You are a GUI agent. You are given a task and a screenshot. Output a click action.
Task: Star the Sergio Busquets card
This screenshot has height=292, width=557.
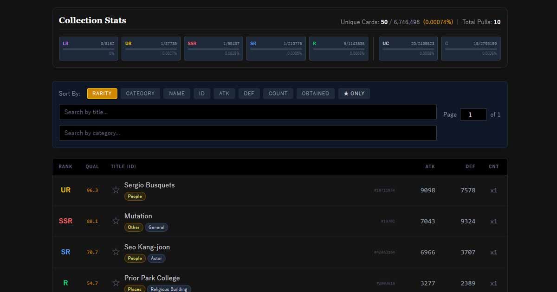coord(116,190)
